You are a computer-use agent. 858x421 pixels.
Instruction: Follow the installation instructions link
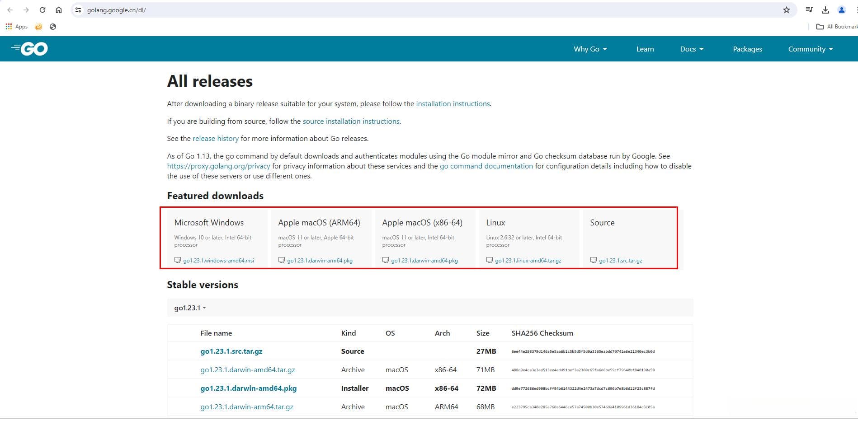(453, 104)
